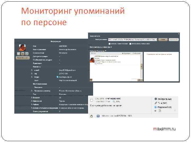Image resolution: width=191 pixels, height=143 pixels.
Task: Click the 'Россия, Московская область' value
Action: [x=70, y=91]
